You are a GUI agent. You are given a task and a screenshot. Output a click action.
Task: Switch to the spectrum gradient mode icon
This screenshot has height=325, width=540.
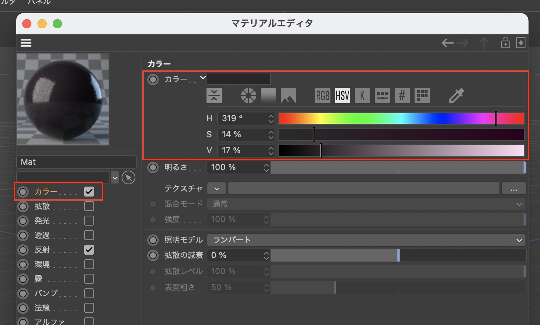click(x=268, y=96)
